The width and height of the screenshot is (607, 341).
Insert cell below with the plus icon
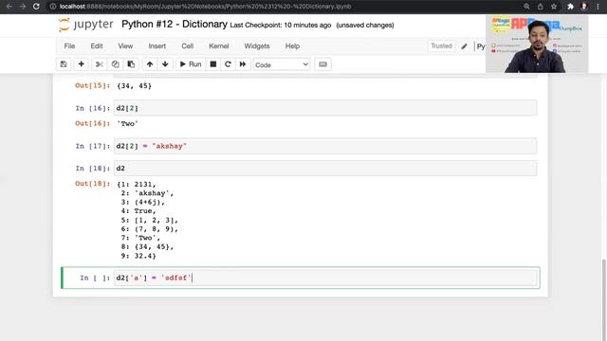tap(81, 64)
